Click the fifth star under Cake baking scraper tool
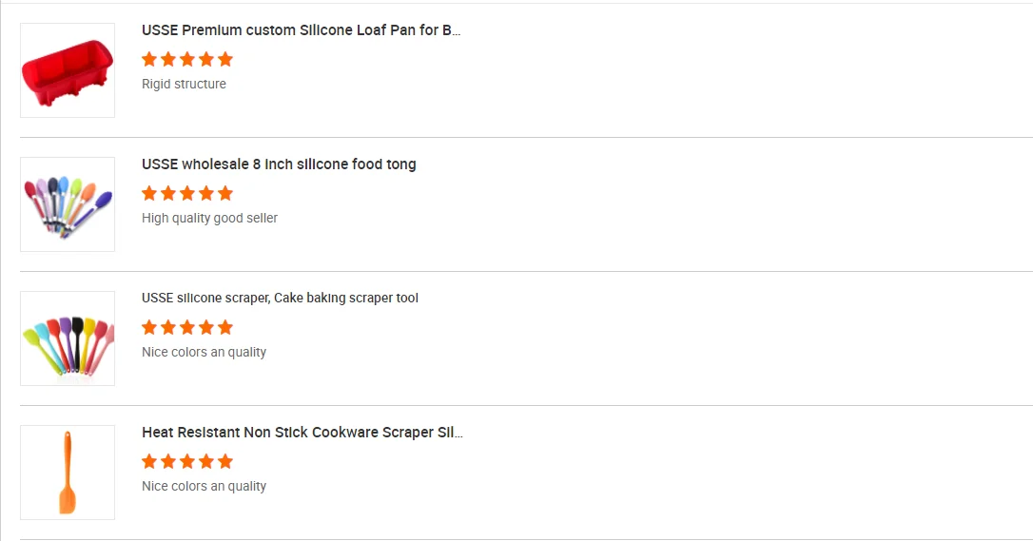 pos(225,327)
